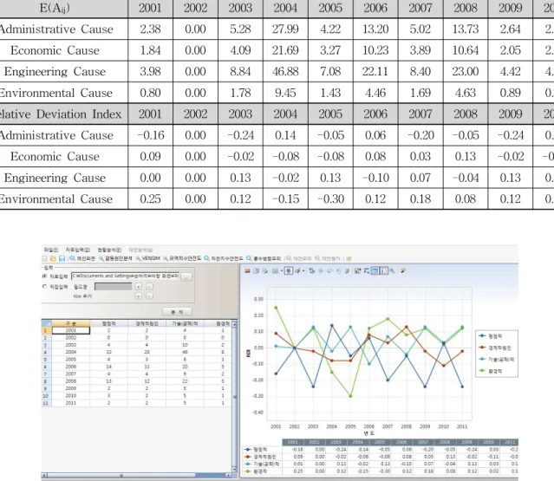Select the 2008 cell in the data grid
Image resolution: width=554 pixels, height=481 pixels.
click(x=71, y=381)
